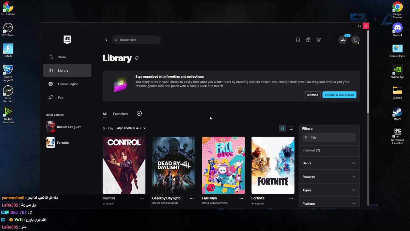The width and height of the screenshot is (410, 231).
Task: Launch Fortnite from Quick Launch
Action: point(58,142)
